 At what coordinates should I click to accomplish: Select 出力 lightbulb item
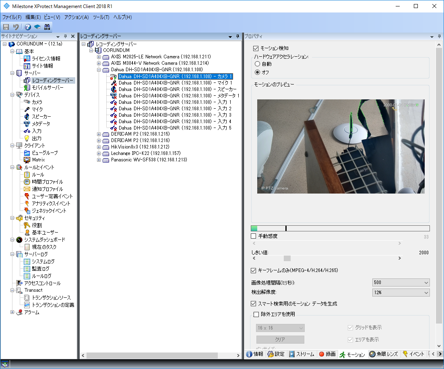tap(37, 138)
